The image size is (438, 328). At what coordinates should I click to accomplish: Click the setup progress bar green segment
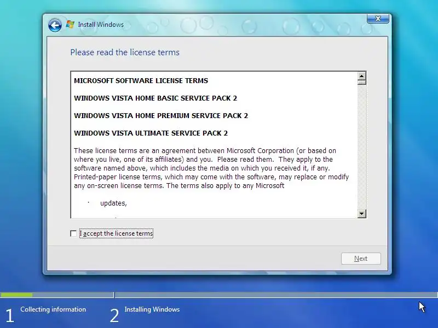[16, 295]
